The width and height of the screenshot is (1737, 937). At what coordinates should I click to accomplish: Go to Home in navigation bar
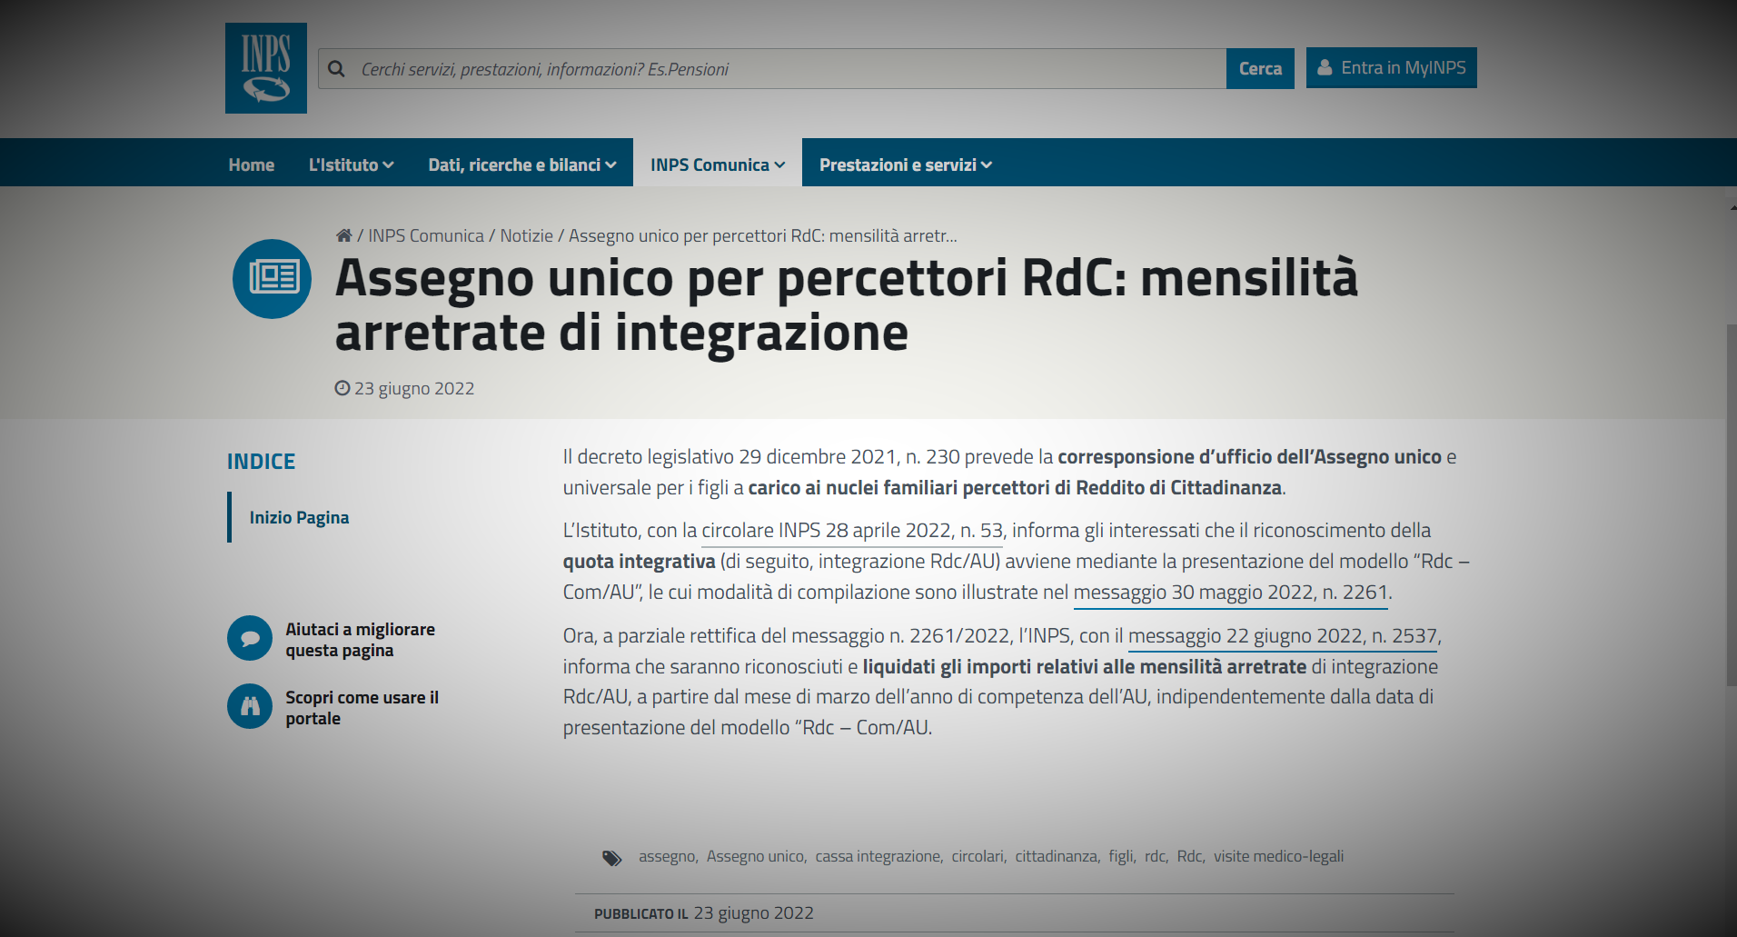[x=252, y=164]
